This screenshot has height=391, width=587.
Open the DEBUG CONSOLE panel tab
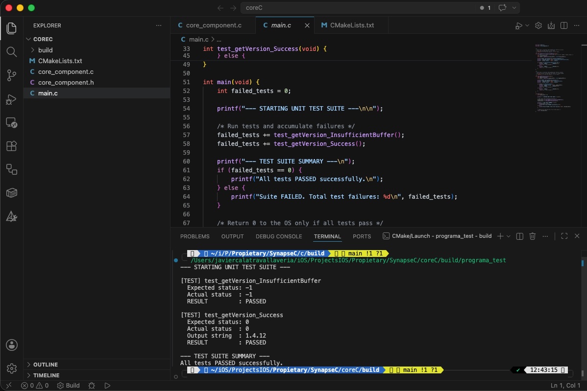pos(279,236)
